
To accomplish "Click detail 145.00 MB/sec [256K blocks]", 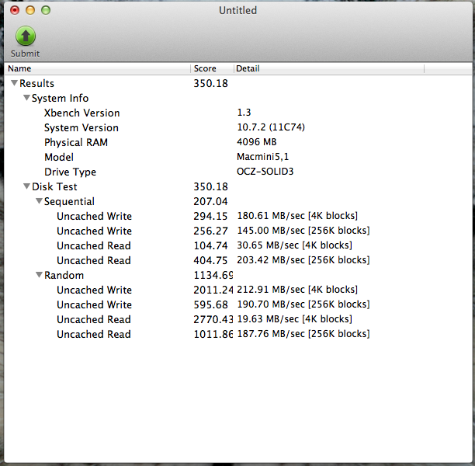I will (x=303, y=231).
